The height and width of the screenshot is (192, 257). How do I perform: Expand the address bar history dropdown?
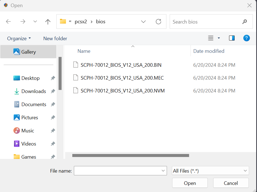(x=143, y=22)
